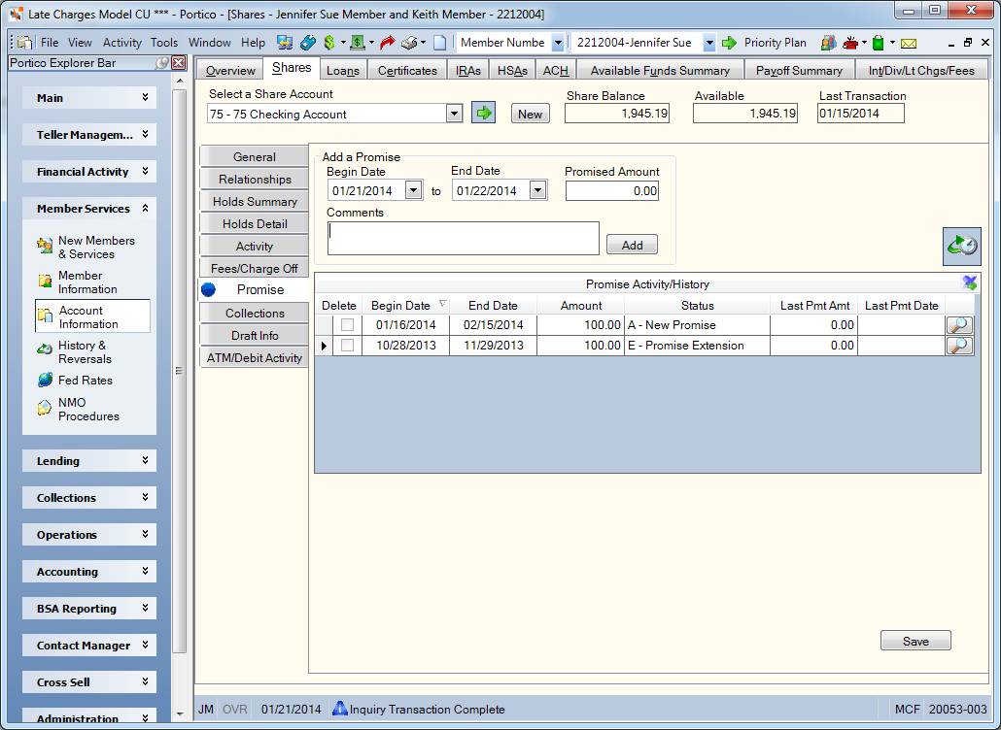
Task: Open the End Date calendar dropdown
Action: coord(537,190)
